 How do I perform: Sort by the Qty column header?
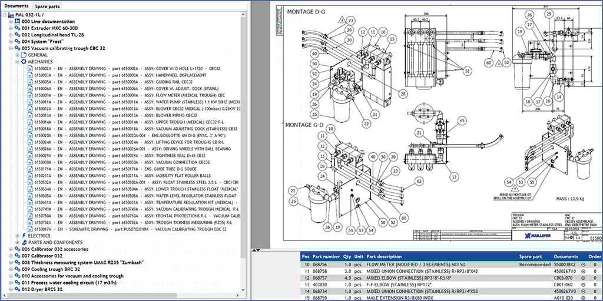coord(346,256)
